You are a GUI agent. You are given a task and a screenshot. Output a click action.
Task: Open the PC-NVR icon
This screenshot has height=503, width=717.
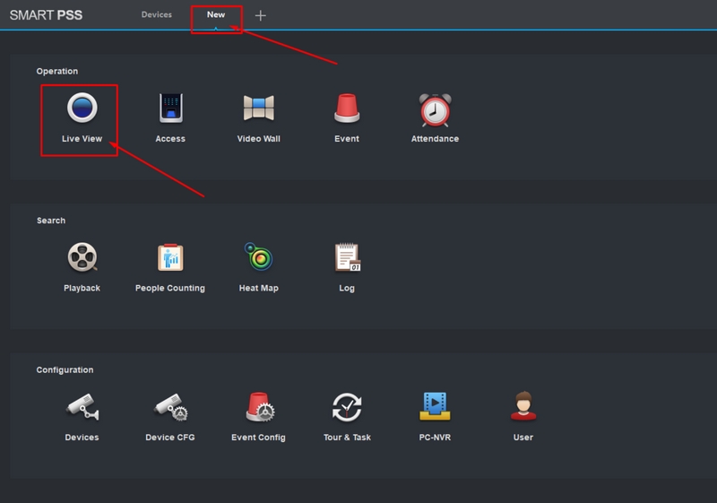(x=435, y=407)
